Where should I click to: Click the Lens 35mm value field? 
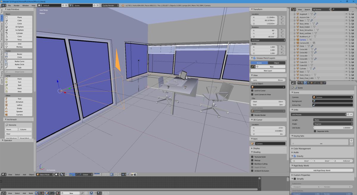268,80
